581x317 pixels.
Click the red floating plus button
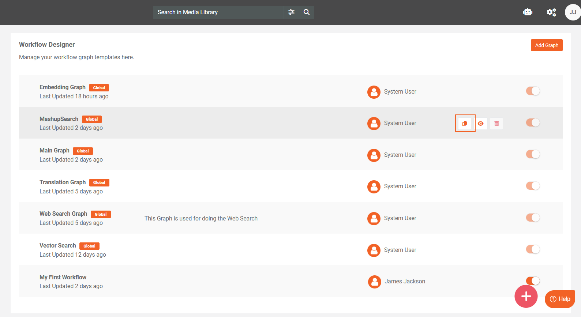click(x=526, y=296)
